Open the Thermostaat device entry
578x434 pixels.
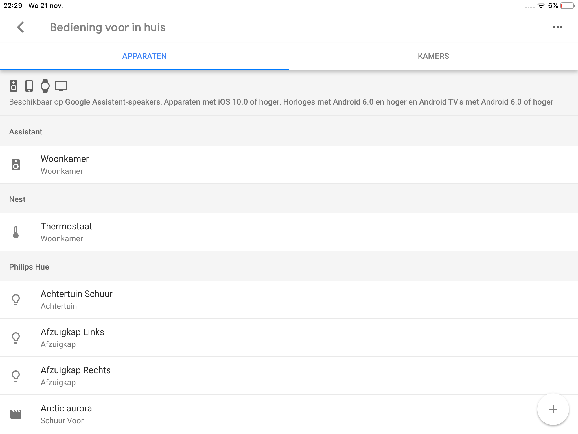(x=67, y=232)
